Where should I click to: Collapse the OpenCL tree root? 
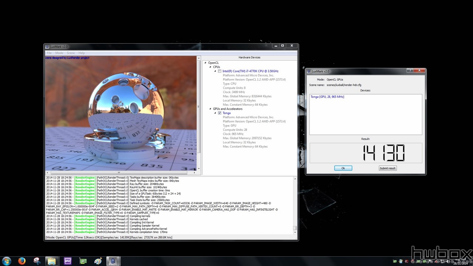[x=205, y=63]
